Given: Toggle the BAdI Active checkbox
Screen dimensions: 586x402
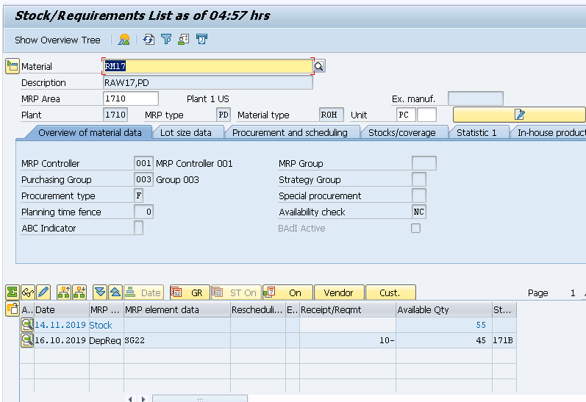Looking at the screenshot, I should [416, 229].
